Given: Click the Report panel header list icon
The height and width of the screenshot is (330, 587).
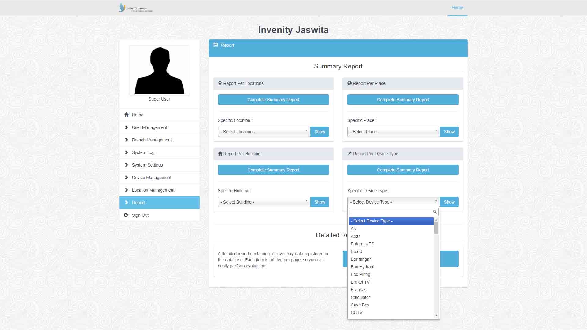Looking at the screenshot, I should 216,45.
